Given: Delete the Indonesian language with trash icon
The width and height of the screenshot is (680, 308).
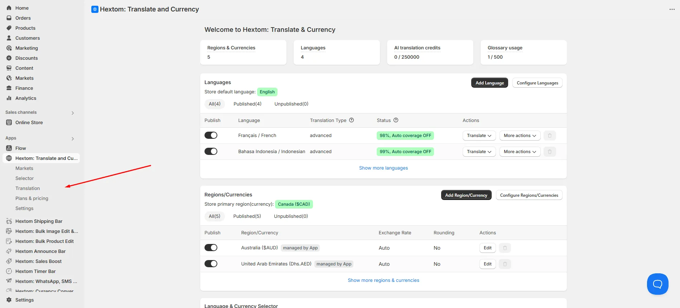Looking at the screenshot, I should (550, 152).
